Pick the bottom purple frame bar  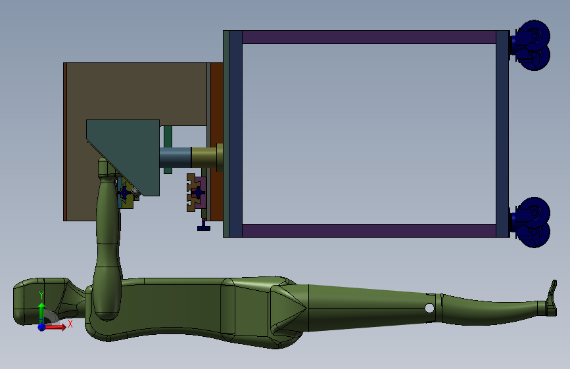point(369,230)
